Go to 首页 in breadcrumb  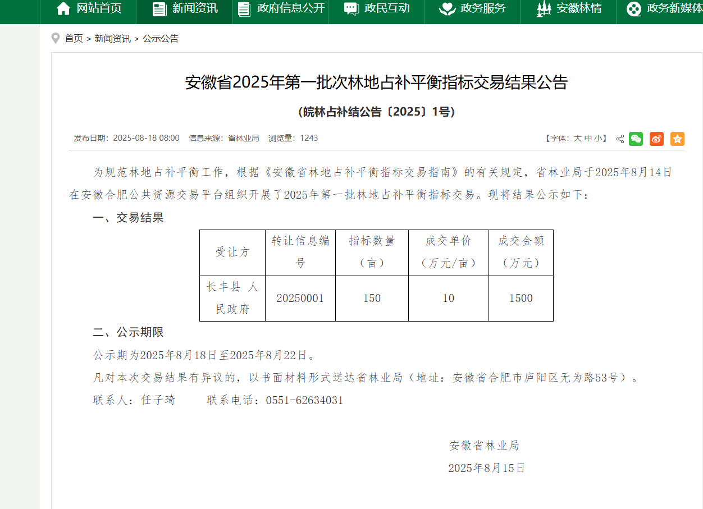click(74, 38)
